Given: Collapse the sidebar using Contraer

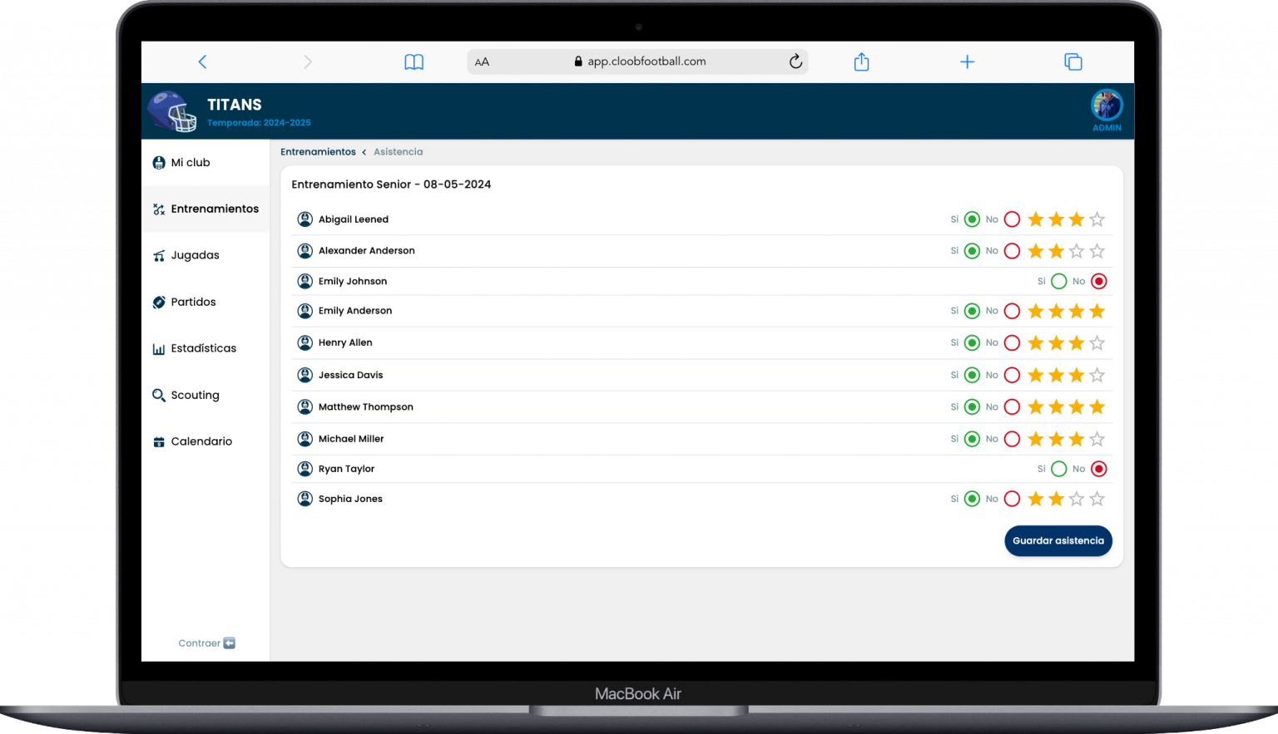Looking at the screenshot, I should (206, 643).
